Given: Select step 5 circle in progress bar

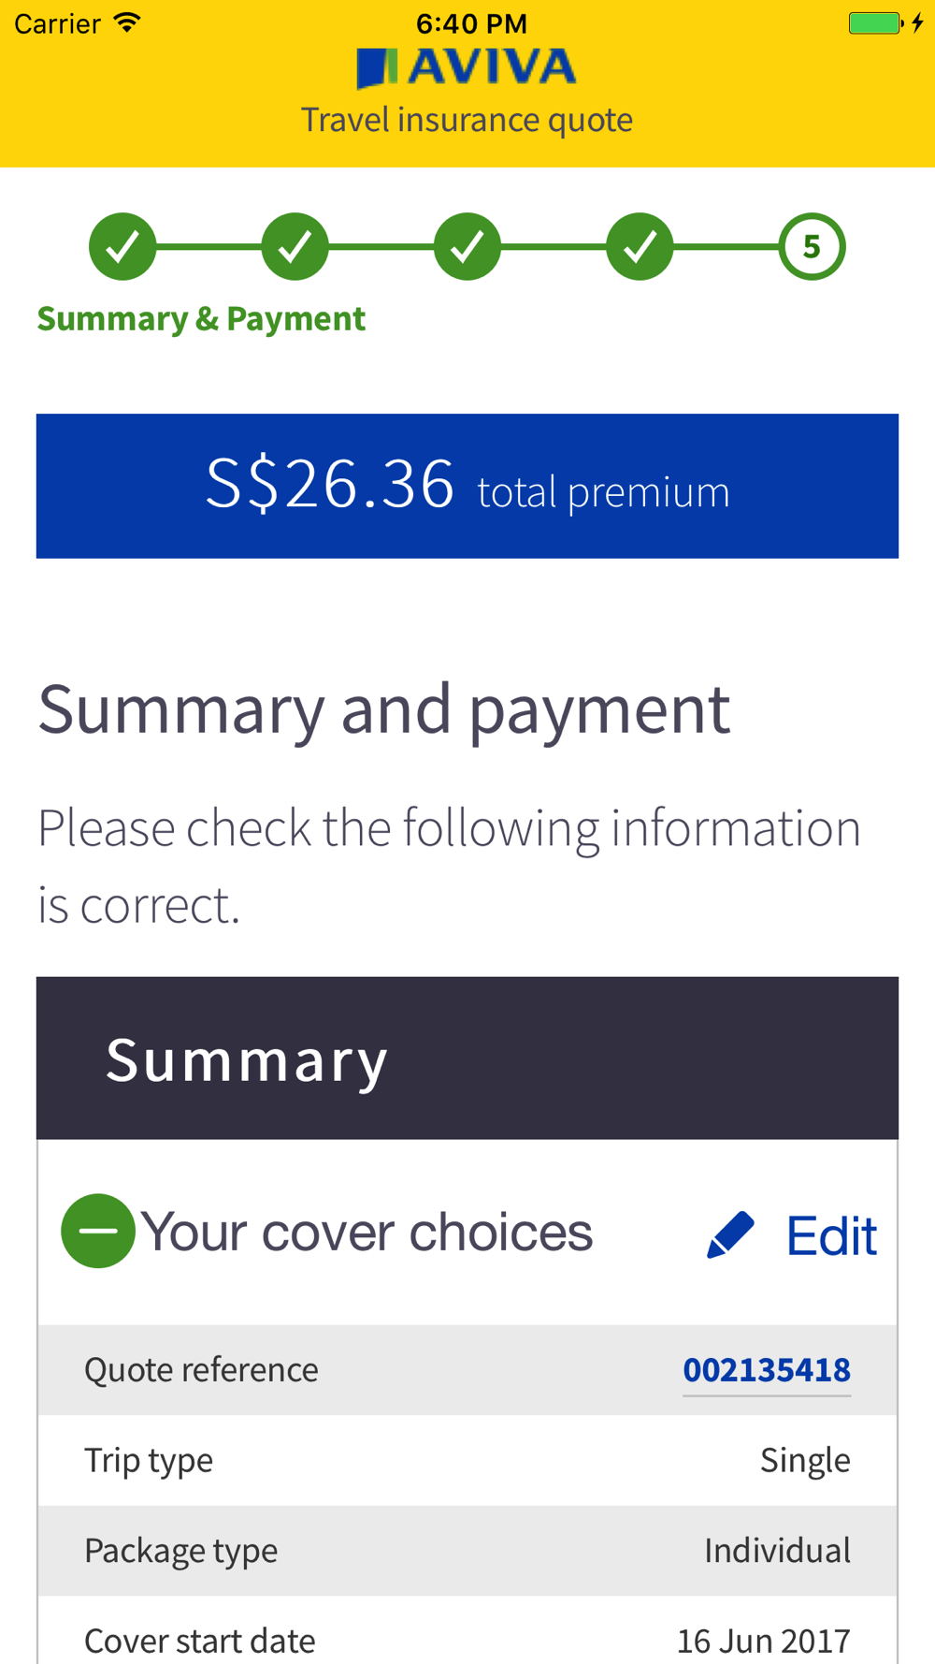Looking at the screenshot, I should [812, 247].
